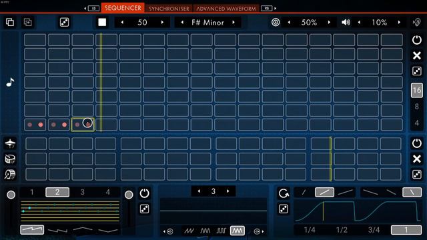Select highlighted attack slope shape
The image size is (427, 240).
click(324, 193)
